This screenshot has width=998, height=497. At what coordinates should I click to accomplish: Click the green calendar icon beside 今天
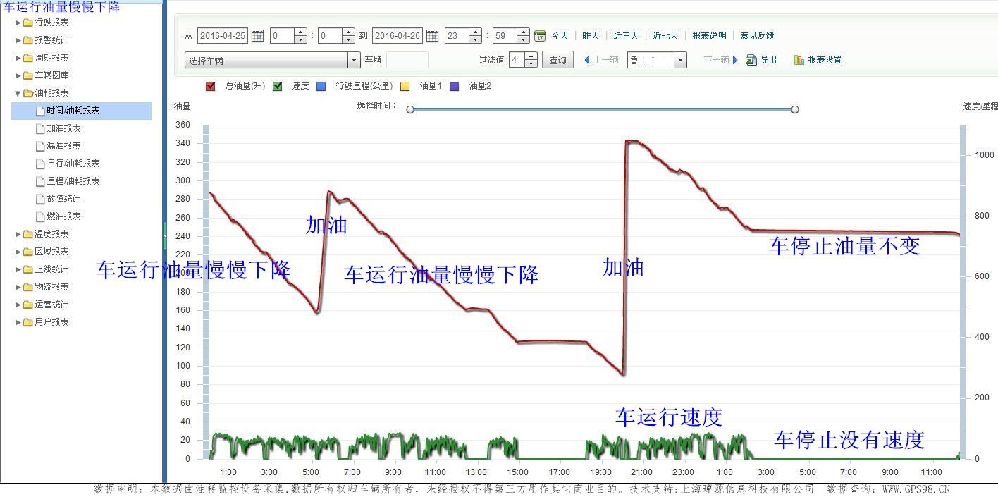pyautogui.click(x=540, y=36)
